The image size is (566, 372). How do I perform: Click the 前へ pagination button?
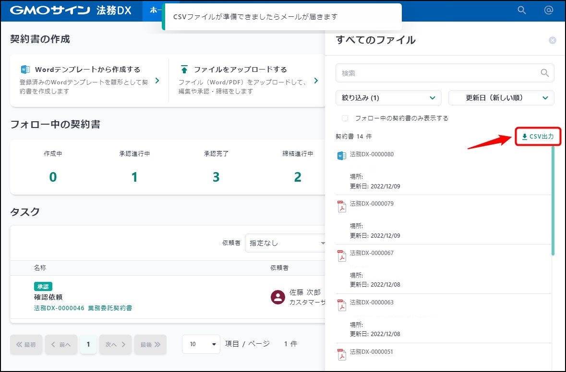tap(61, 345)
